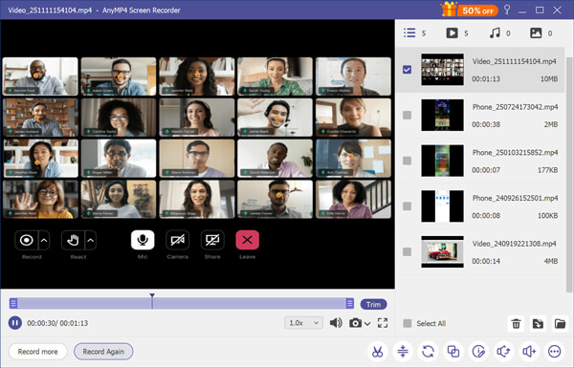
Task: Select the Video_251111154104.mp4 thumbnail
Action: (442, 70)
